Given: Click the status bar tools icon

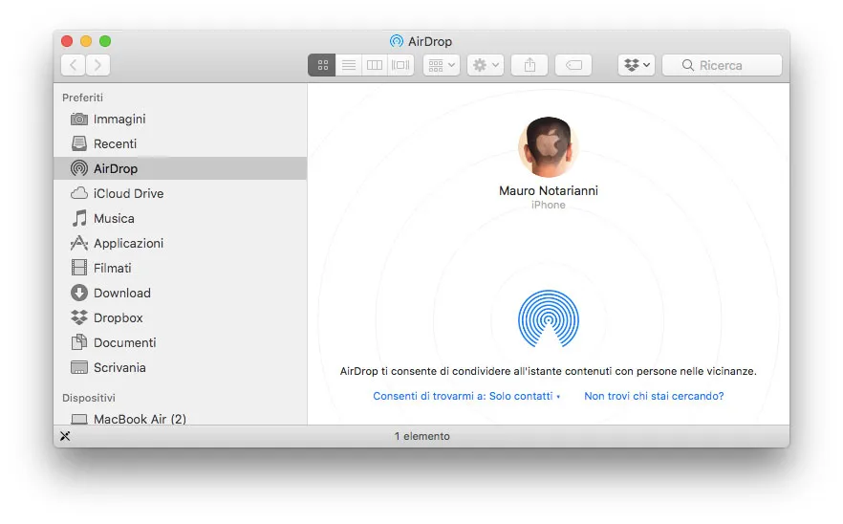Looking at the screenshot, I should (65, 436).
